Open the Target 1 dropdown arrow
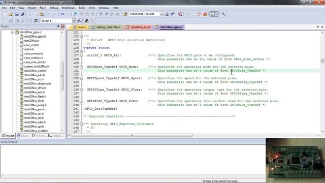 [74, 21]
